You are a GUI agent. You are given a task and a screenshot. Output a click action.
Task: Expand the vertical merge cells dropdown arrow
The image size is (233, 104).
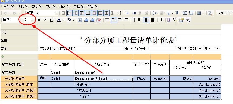click(x=172, y=13)
